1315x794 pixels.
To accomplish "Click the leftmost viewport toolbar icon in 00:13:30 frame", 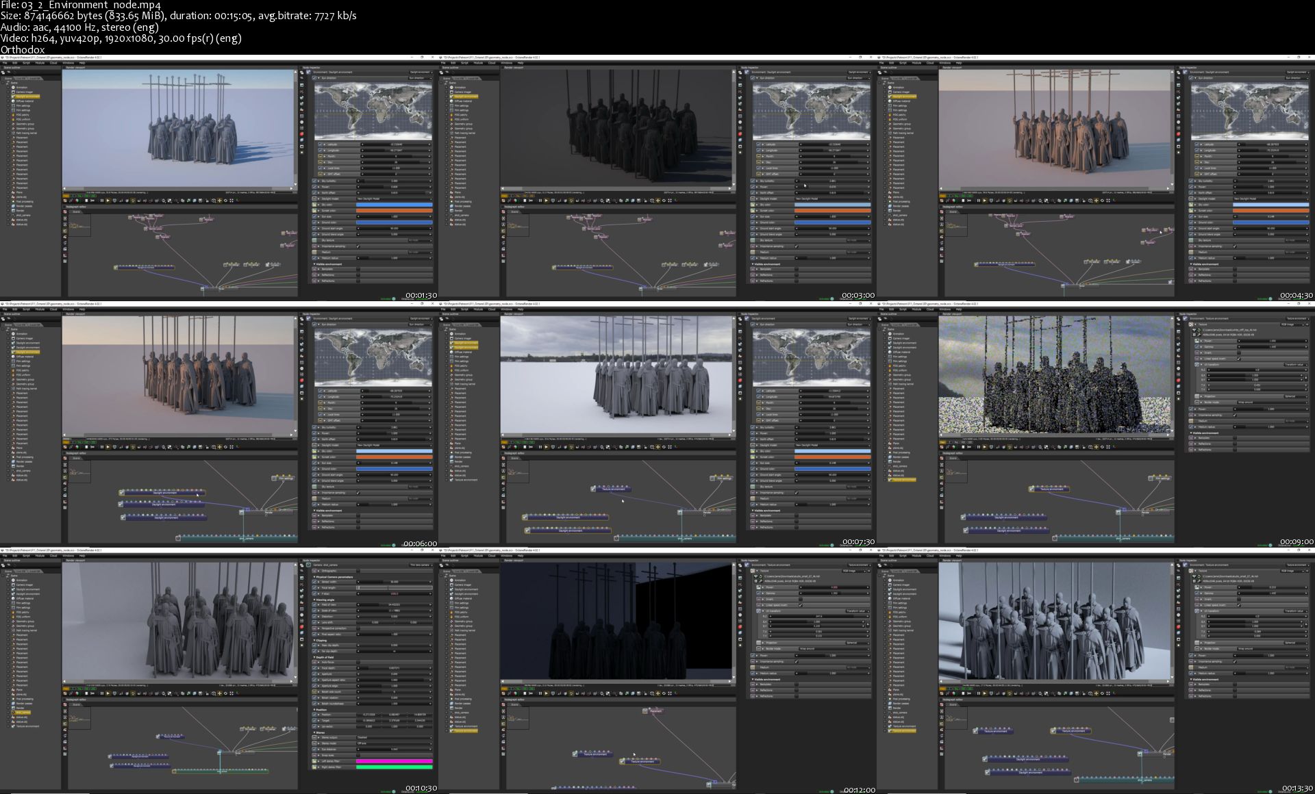I will [x=943, y=693].
